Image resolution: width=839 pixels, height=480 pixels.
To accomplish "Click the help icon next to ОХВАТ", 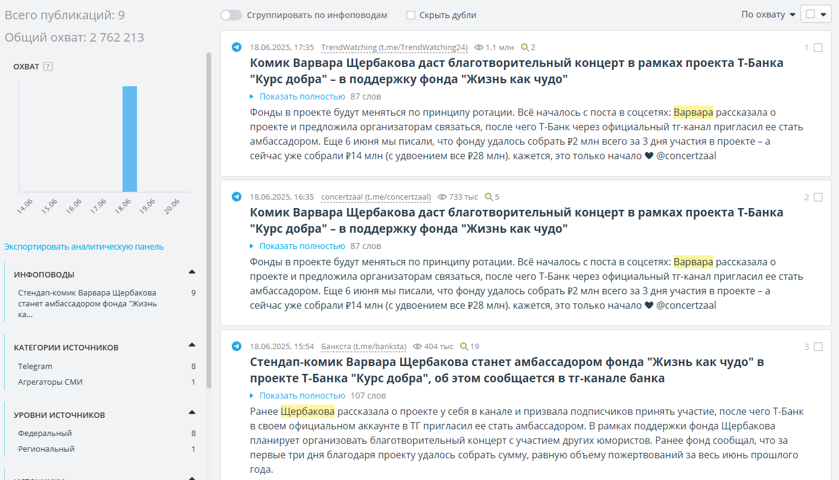I will point(48,66).
